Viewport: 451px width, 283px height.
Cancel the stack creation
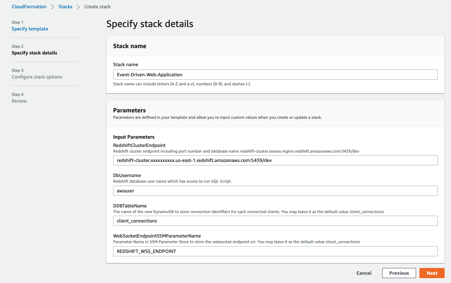point(364,273)
